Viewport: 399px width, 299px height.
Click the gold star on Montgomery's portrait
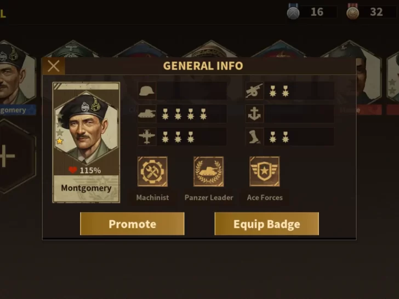[x=60, y=141]
